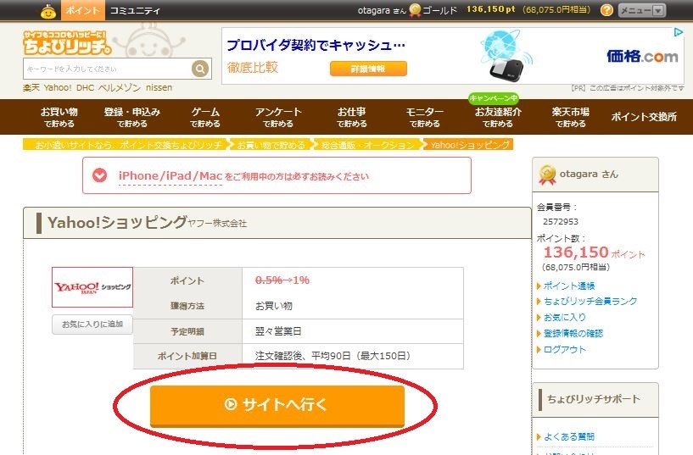This screenshot has width=693, height=455.
Task: Click ログアウト link
Action: 564,350
